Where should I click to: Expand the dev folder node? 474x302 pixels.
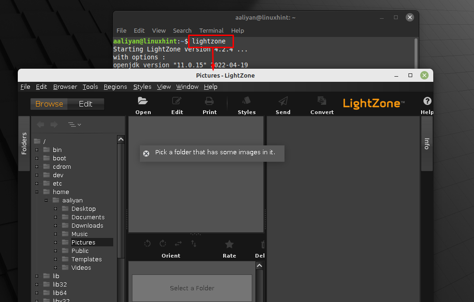coord(37,175)
